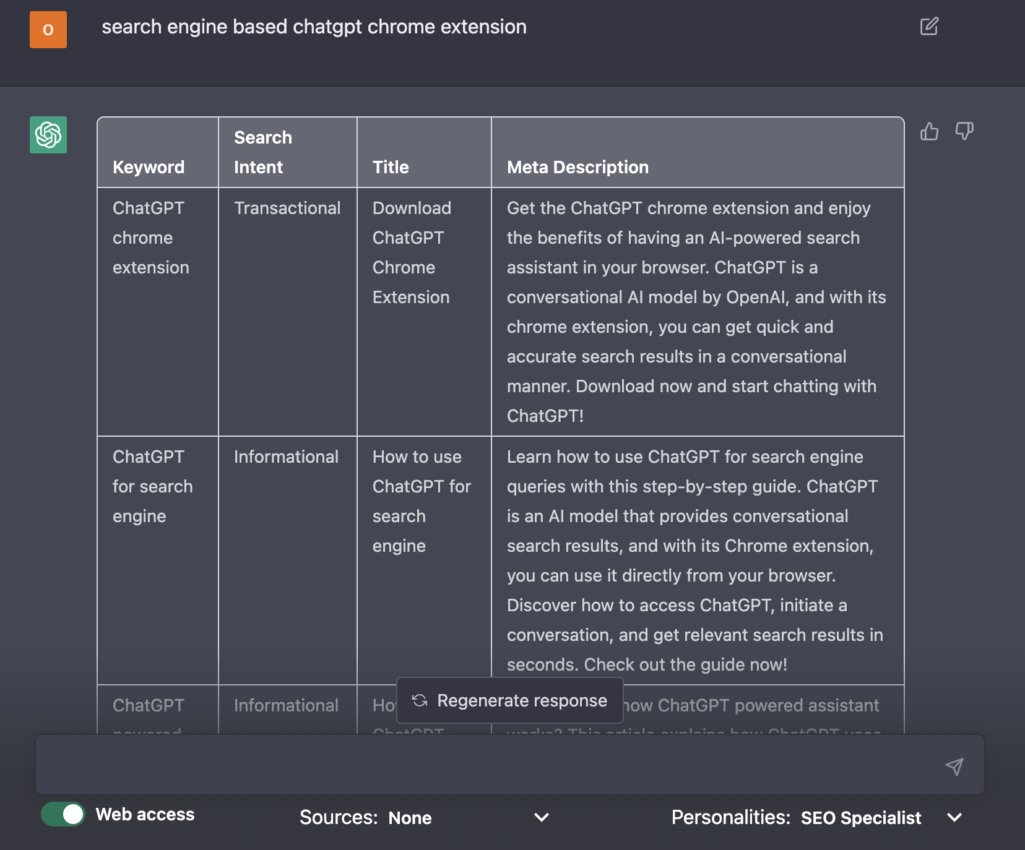This screenshot has height=850, width=1025.
Task: Click the 'Personalities:' label
Action: (x=731, y=817)
